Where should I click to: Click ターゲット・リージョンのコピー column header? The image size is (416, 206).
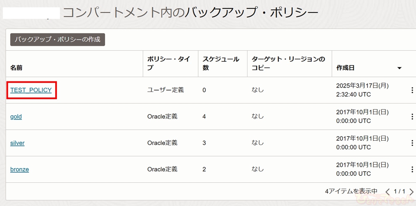point(288,63)
